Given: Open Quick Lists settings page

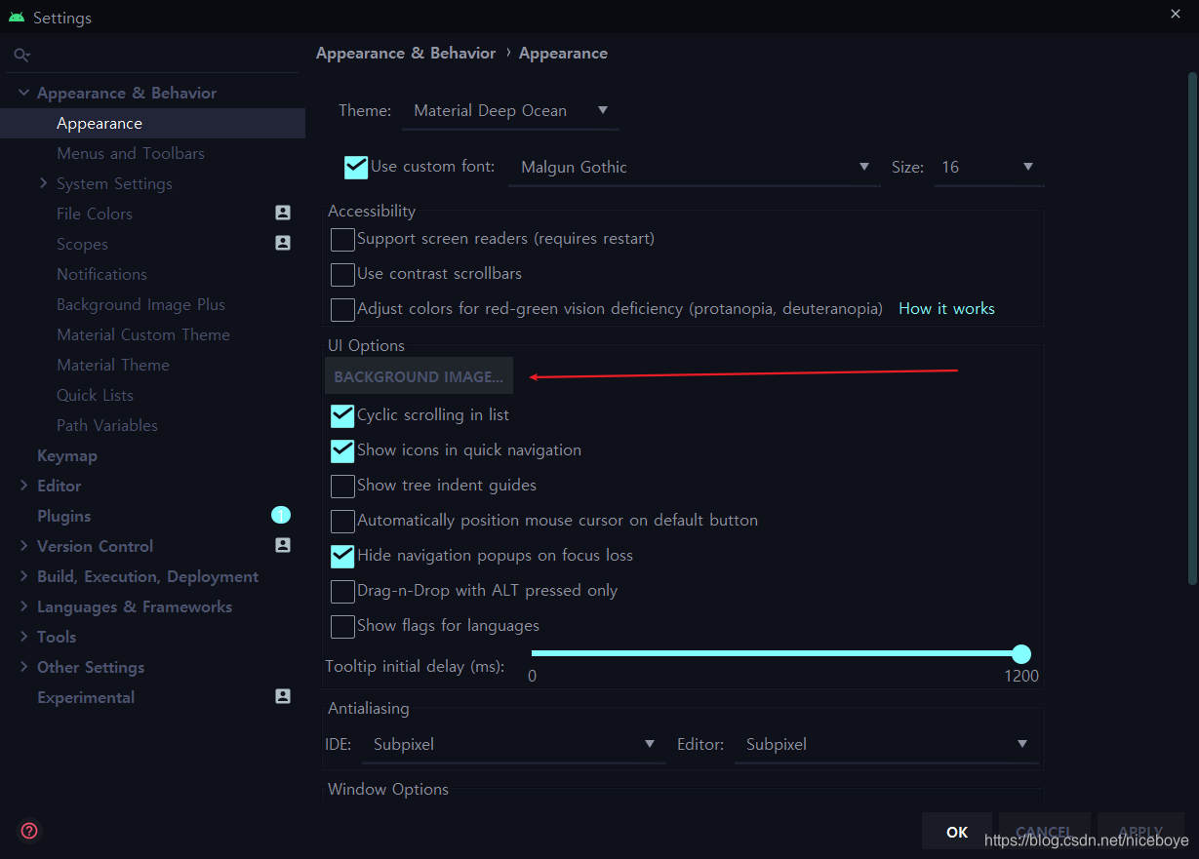Looking at the screenshot, I should click(x=95, y=395).
